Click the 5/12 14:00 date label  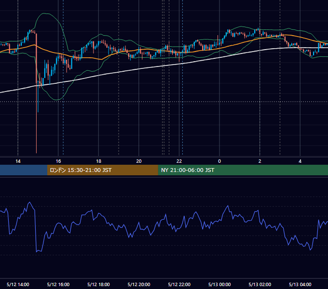pos(18,284)
